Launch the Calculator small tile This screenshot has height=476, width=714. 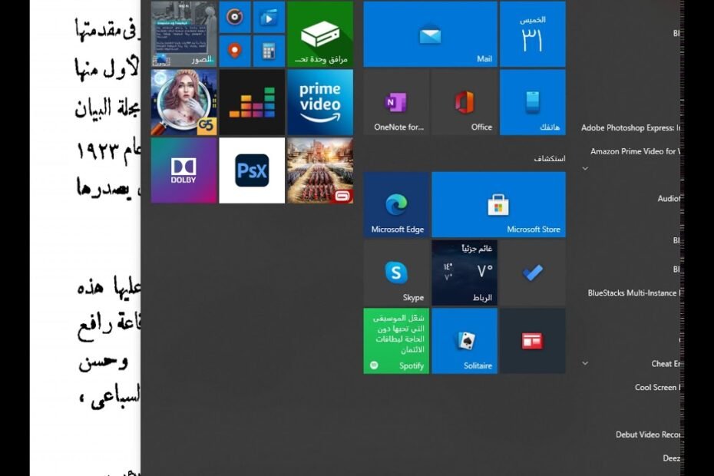[269, 51]
